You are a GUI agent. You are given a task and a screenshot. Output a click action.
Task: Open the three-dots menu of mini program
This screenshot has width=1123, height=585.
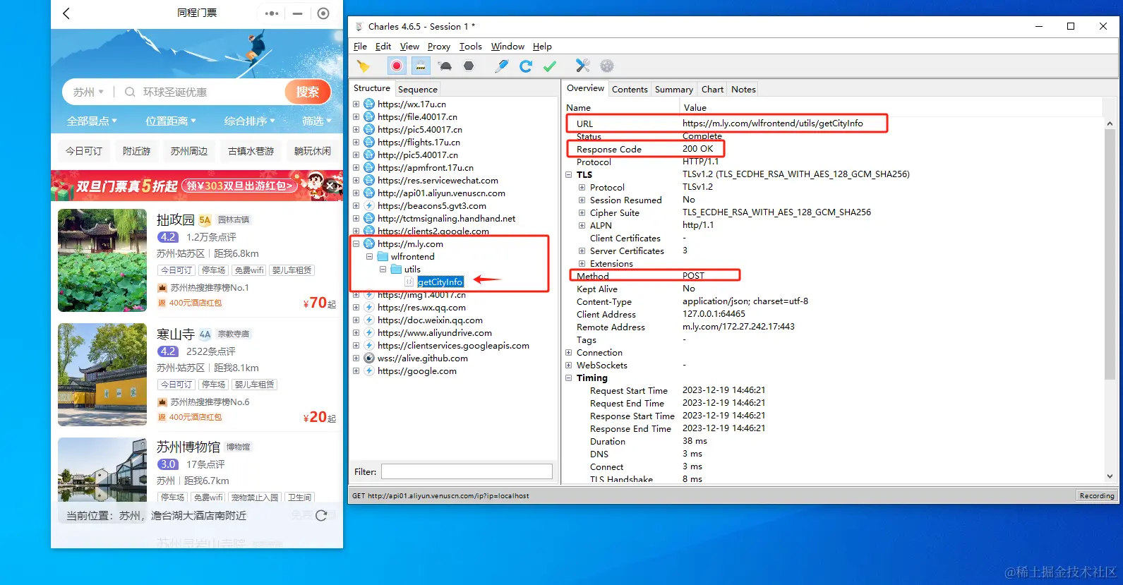click(x=272, y=13)
